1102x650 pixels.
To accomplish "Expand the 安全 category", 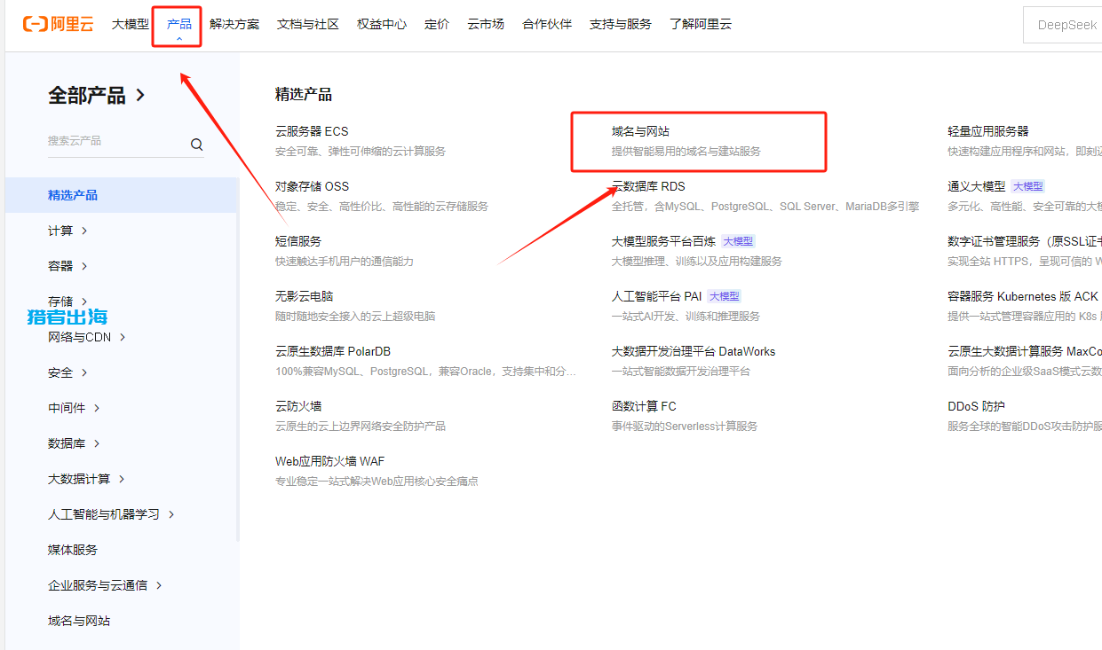I will [67, 372].
